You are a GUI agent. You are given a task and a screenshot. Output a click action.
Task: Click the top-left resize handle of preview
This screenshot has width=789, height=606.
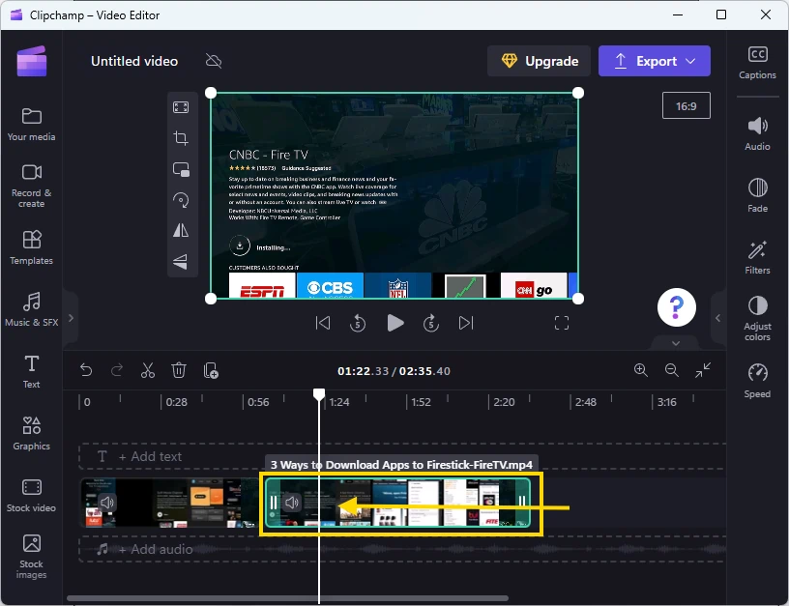tap(211, 93)
